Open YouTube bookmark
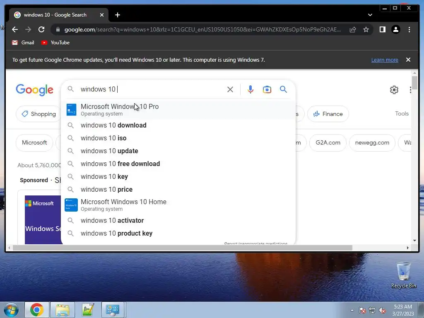424x318 pixels. (55, 43)
